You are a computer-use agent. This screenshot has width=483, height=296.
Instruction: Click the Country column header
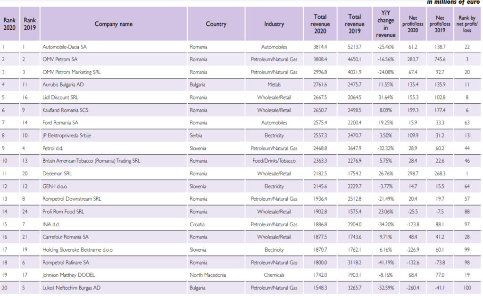(x=216, y=24)
